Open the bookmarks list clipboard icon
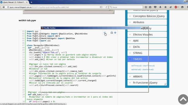 pyautogui.click(x=150, y=7)
